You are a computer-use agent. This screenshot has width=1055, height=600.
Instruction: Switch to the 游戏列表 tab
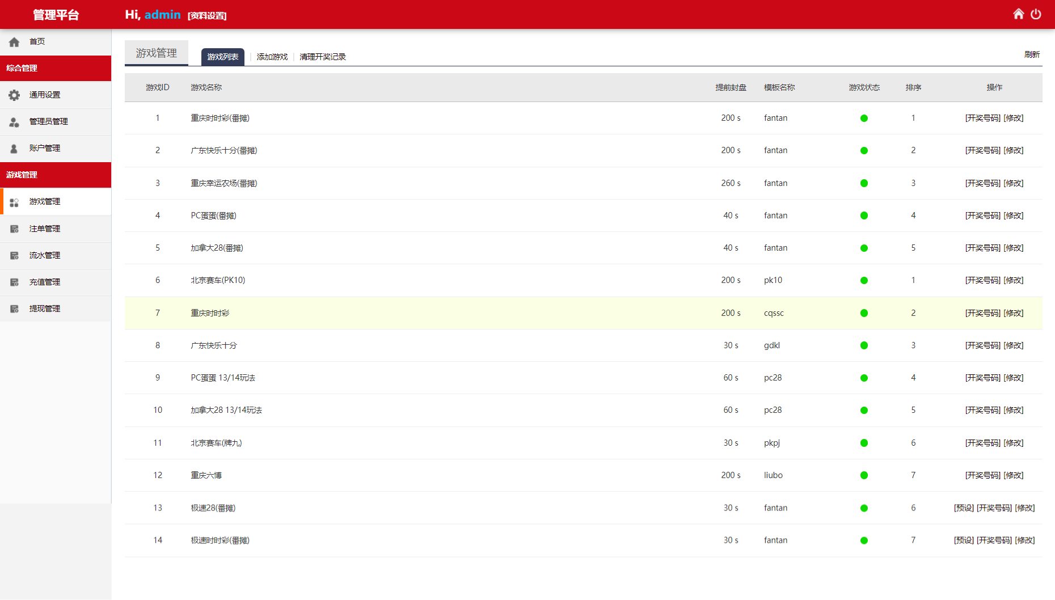223,57
